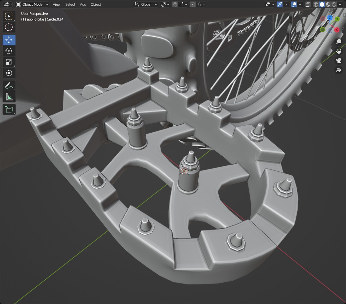The image size is (346, 304).
Task: Click the unlabeled red negative X gizmo circle
Action: pos(323,19)
